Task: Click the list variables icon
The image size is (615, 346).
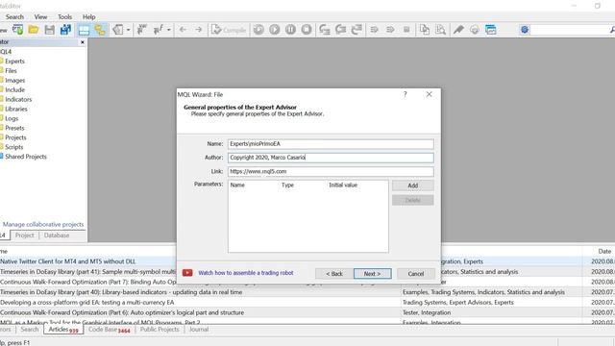Action: [141, 30]
